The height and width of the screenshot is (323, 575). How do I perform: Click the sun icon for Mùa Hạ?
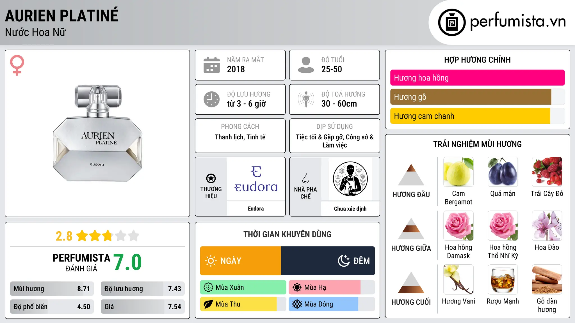coord(297,287)
